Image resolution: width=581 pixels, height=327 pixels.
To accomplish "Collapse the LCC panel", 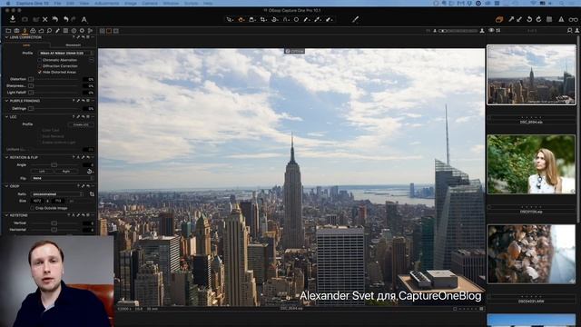I will [6, 117].
